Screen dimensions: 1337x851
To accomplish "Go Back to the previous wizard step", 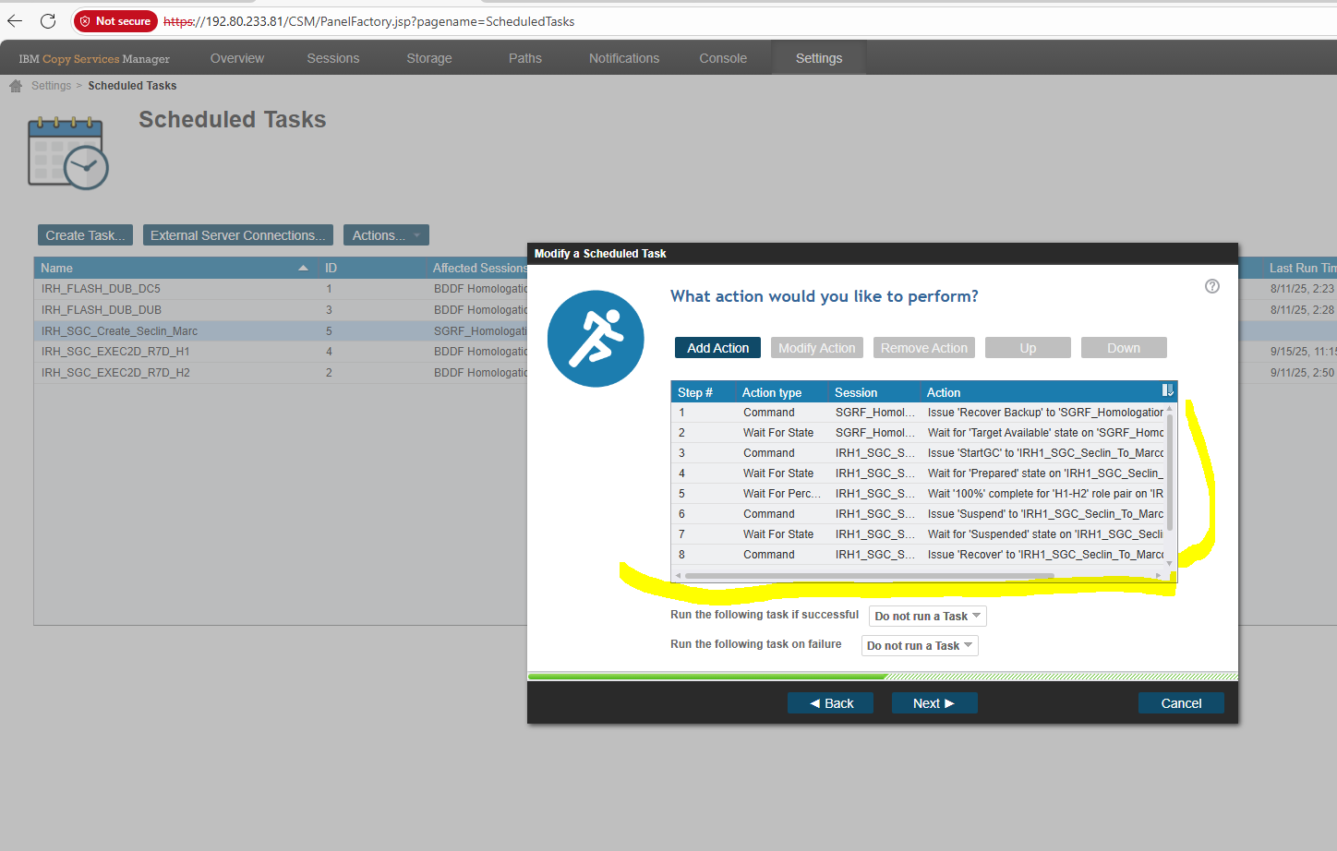I will [830, 703].
